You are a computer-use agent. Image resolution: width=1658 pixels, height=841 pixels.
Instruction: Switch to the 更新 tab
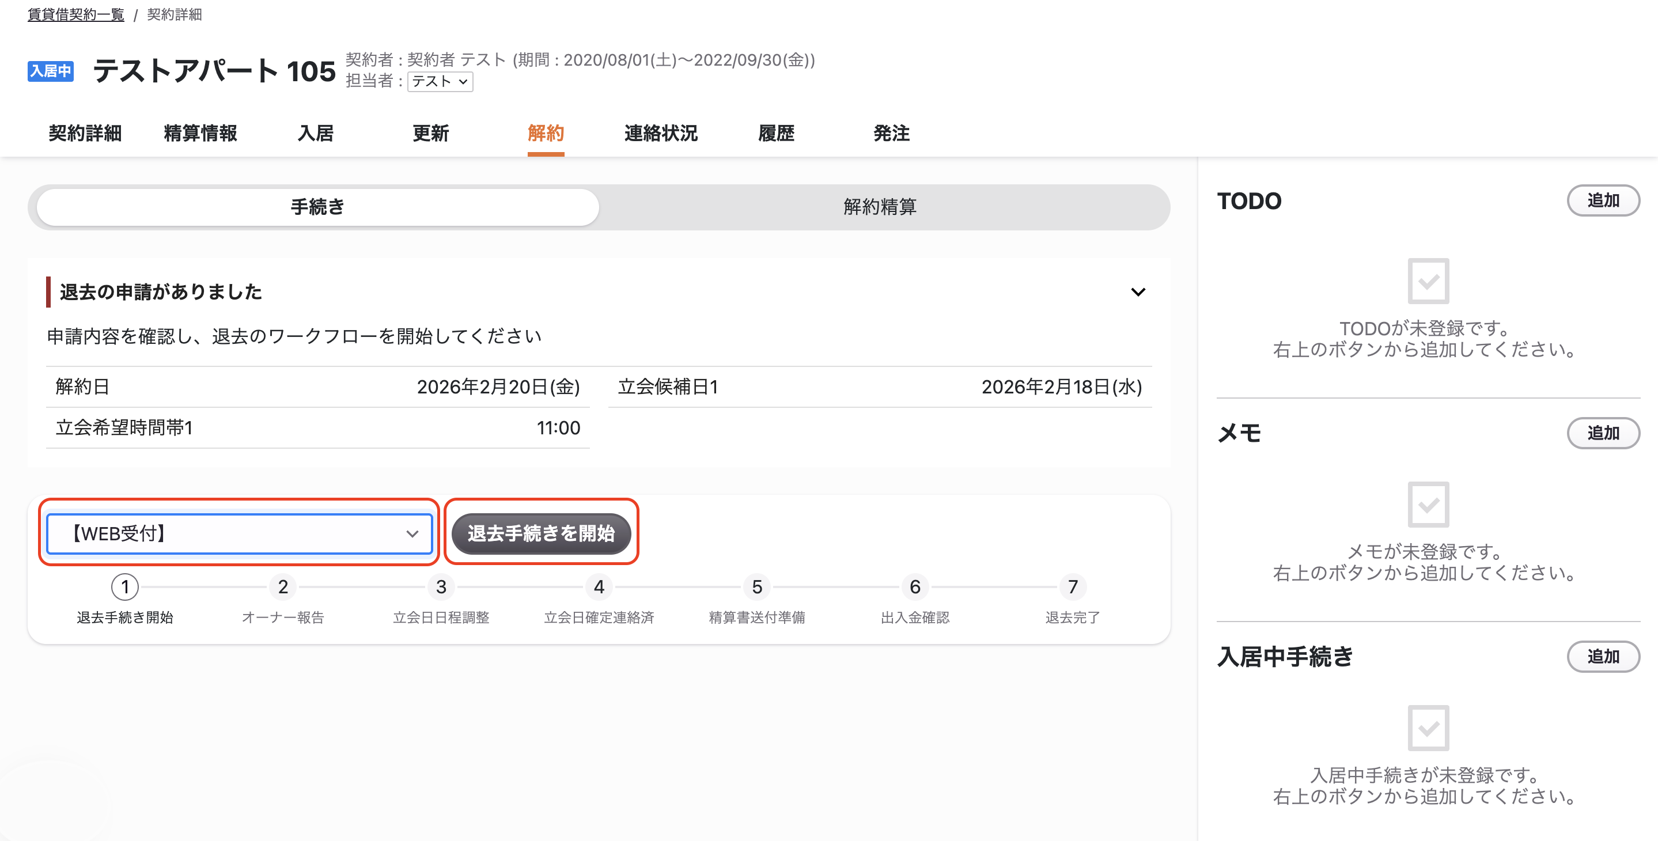pyautogui.click(x=430, y=133)
